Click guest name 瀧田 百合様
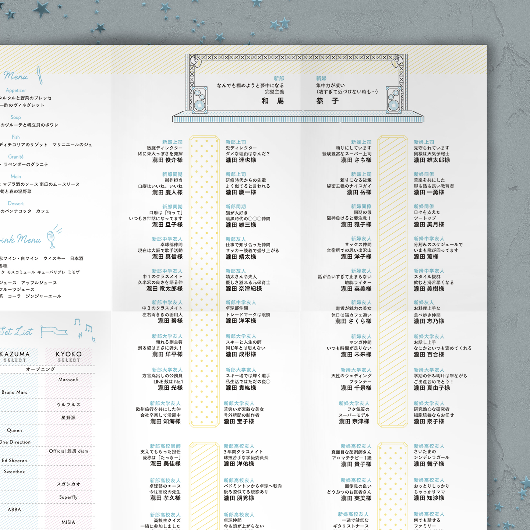This screenshot has width=530, height=530. pos(429,354)
